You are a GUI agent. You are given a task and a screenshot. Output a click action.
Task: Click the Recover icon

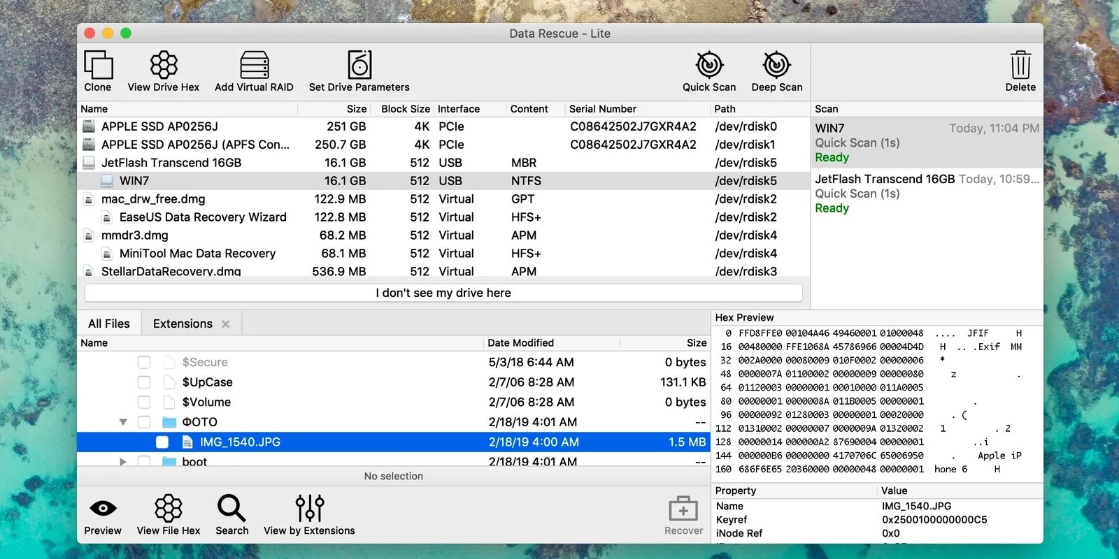[x=683, y=509]
